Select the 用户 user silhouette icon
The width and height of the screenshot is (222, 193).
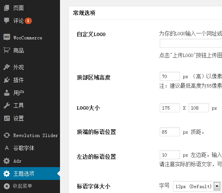coord(6,93)
